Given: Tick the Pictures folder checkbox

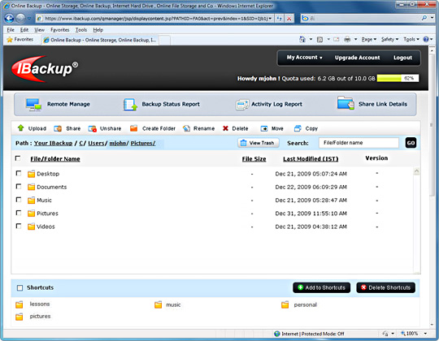Looking at the screenshot, I should tap(19, 213).
